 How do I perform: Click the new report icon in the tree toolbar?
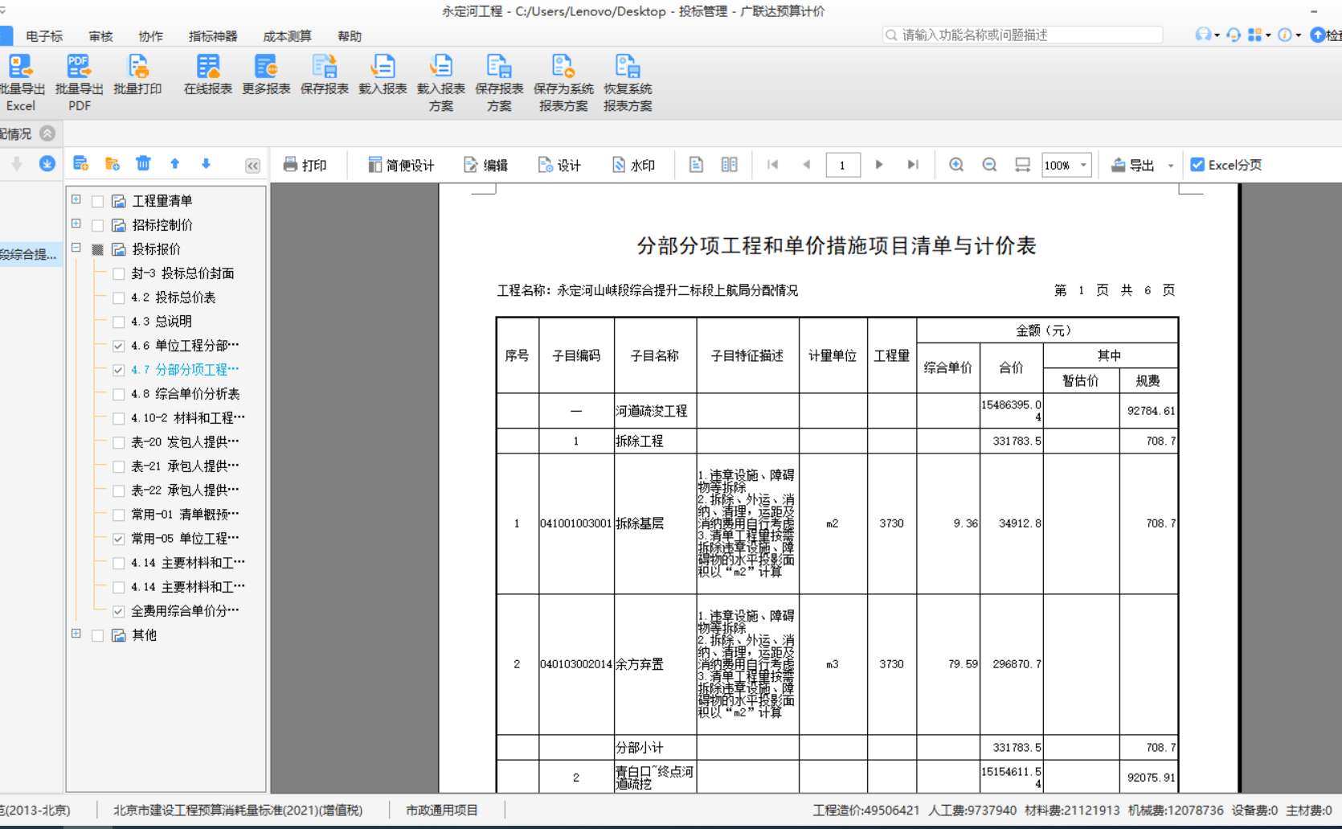tap(80, 164)
